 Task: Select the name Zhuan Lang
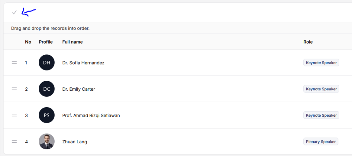75,142
